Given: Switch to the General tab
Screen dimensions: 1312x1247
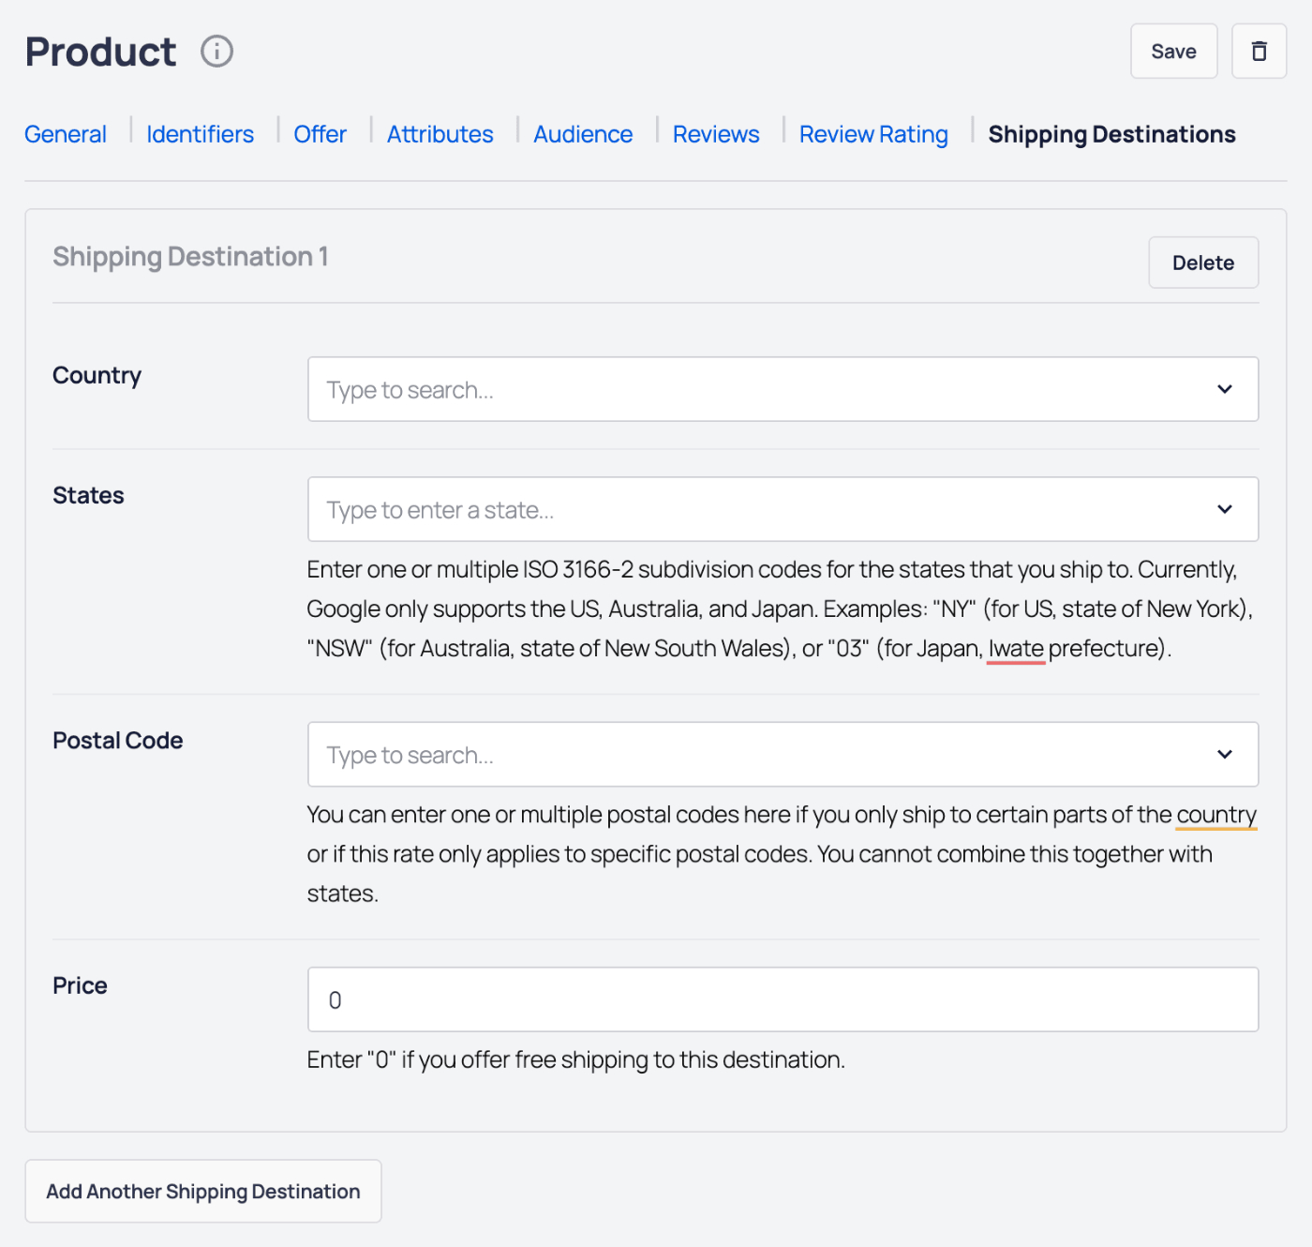Looking at the screenshot, I should (x=65, y=134).
